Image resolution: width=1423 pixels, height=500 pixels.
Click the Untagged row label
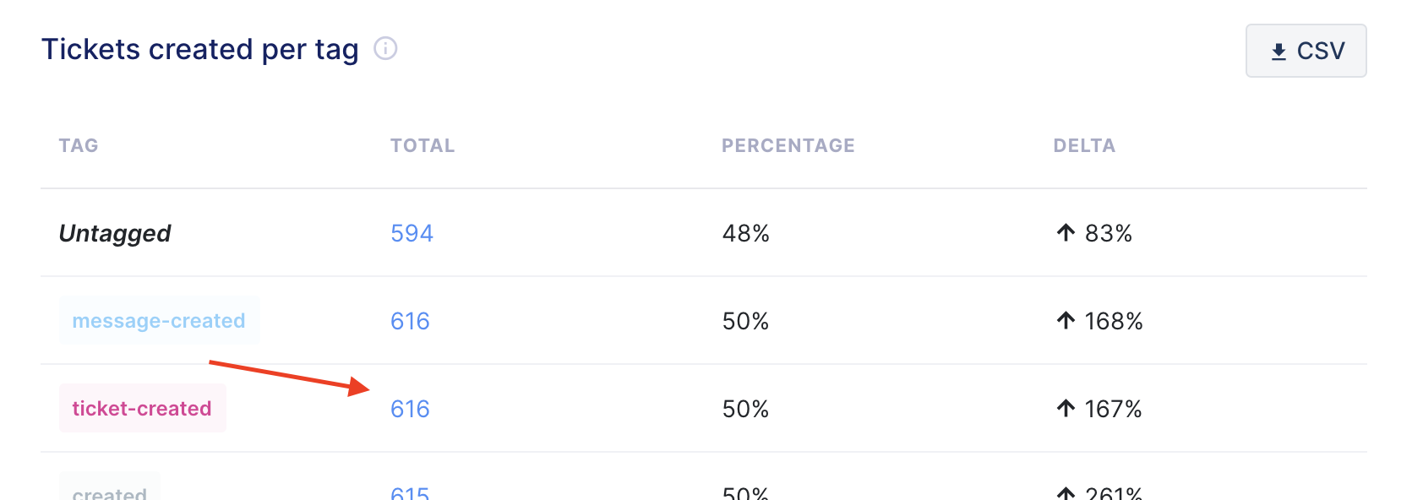pos(115,234)
